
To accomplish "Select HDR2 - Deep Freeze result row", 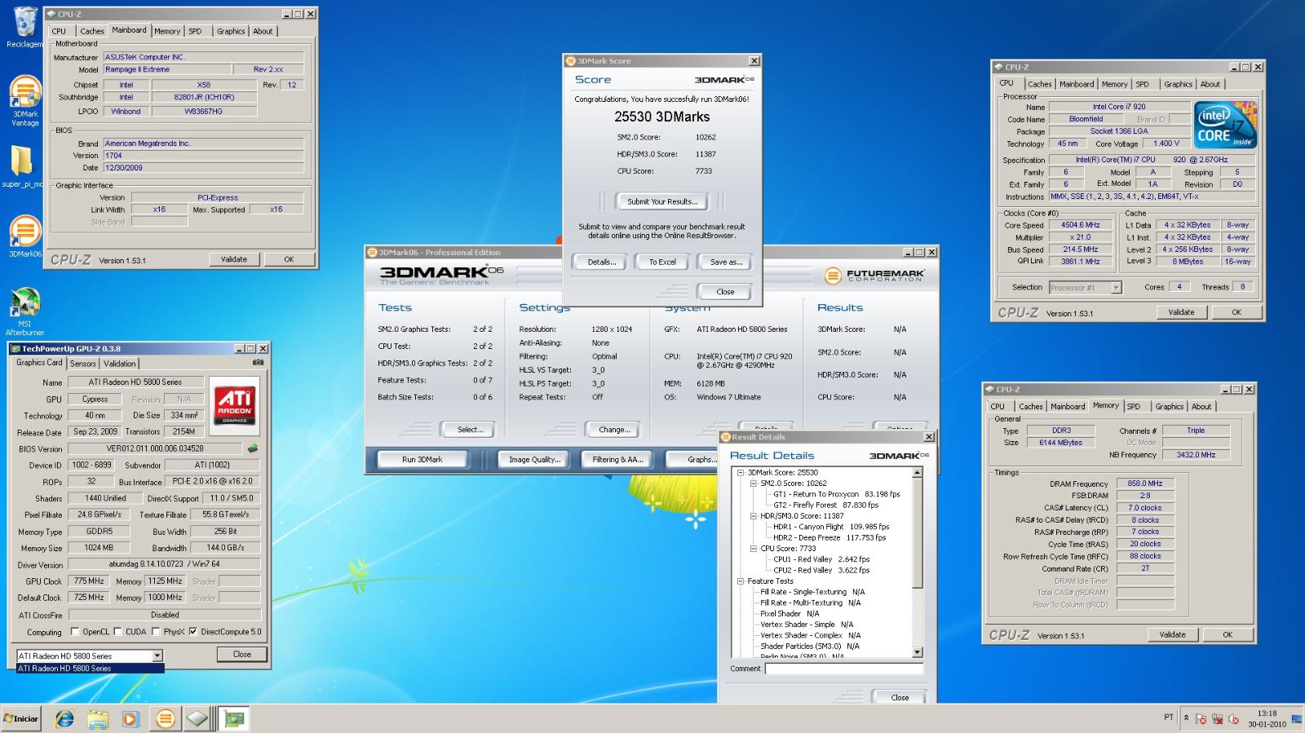I will (829, 537).
